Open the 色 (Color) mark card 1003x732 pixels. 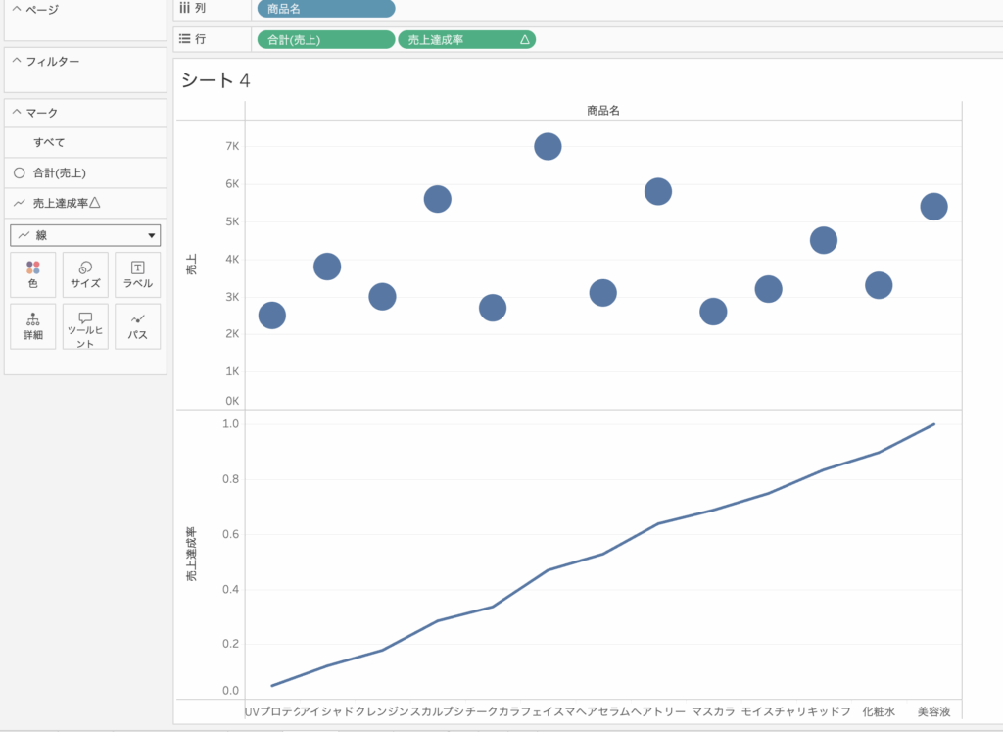point(33,274)
